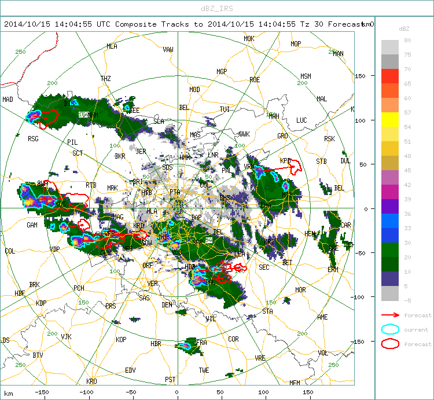Pick the orange 60–65 dBZ swatch
This screenshot has height=400, width=434.
coord(389,90)
